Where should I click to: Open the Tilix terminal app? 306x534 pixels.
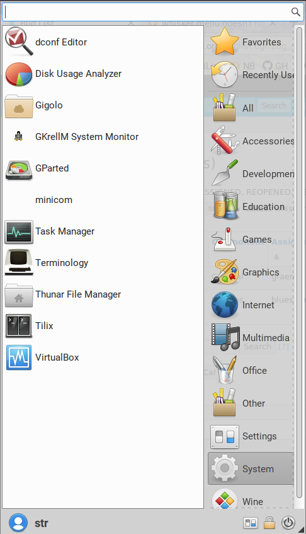tap(103, 326)
